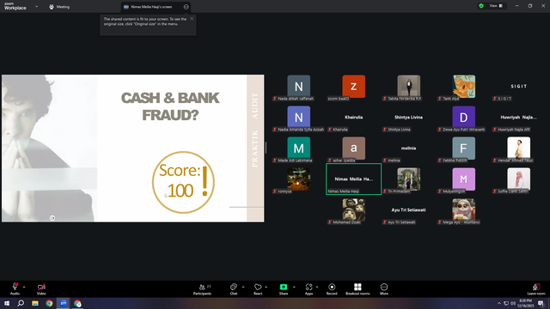Switch to the Meeting tab
The image size is (550, 309).
(59, 7)
